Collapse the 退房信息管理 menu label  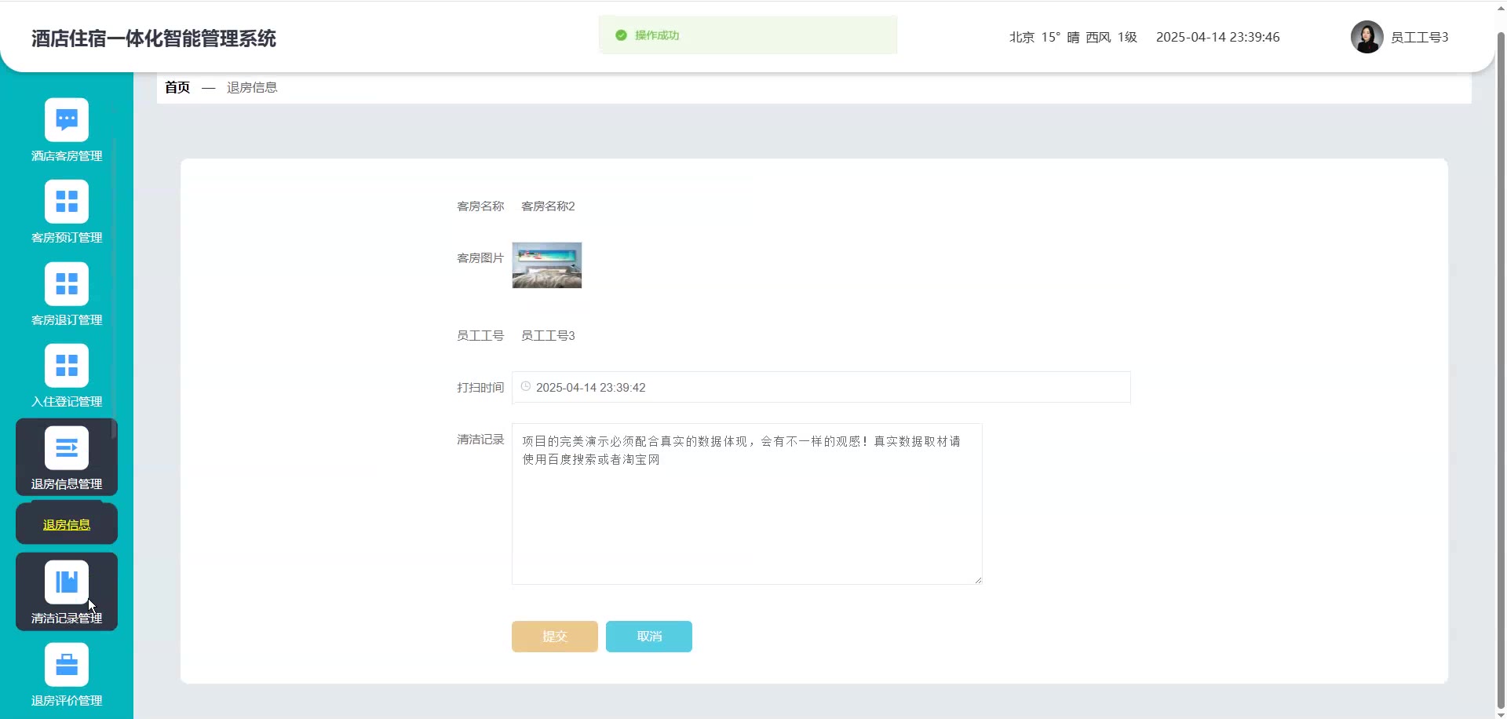click(x=67, y=484)
